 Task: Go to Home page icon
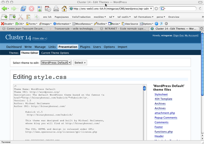pos(64,9)
